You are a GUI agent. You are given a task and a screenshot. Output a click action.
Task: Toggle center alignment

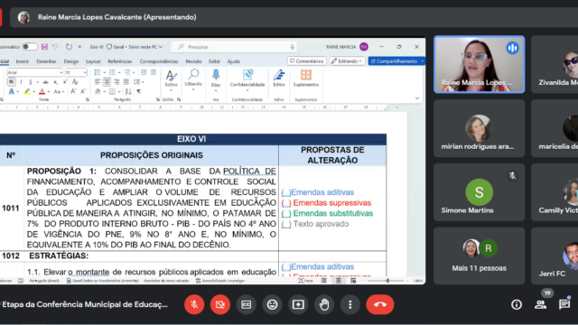point(107,82)
